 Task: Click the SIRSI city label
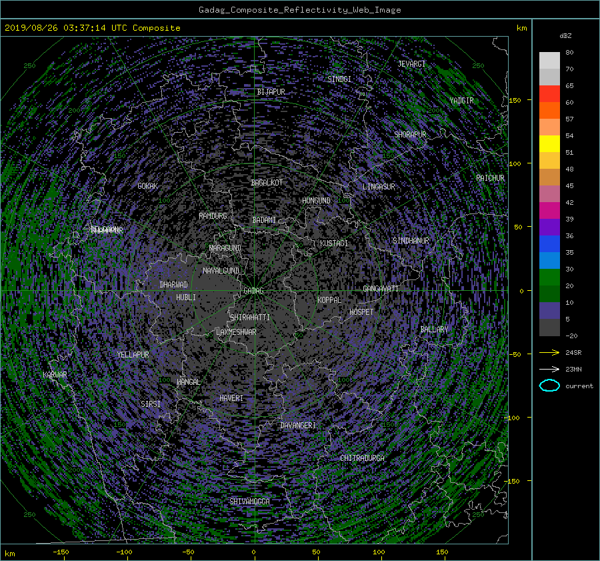point(151,404)
